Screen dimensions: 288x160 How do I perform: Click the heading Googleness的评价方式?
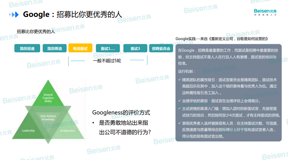[121, 112]
